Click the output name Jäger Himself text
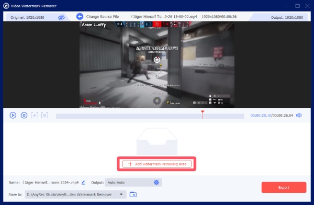The width and height of the screenshot is (314, 205). pyautogui.click(x=50, y=183)
